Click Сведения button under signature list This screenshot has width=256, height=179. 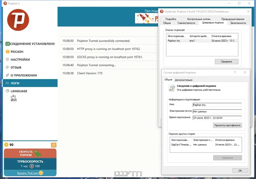tap(227, 61)
